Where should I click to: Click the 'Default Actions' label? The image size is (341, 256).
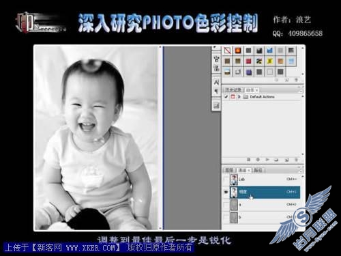tap(262, 97)
